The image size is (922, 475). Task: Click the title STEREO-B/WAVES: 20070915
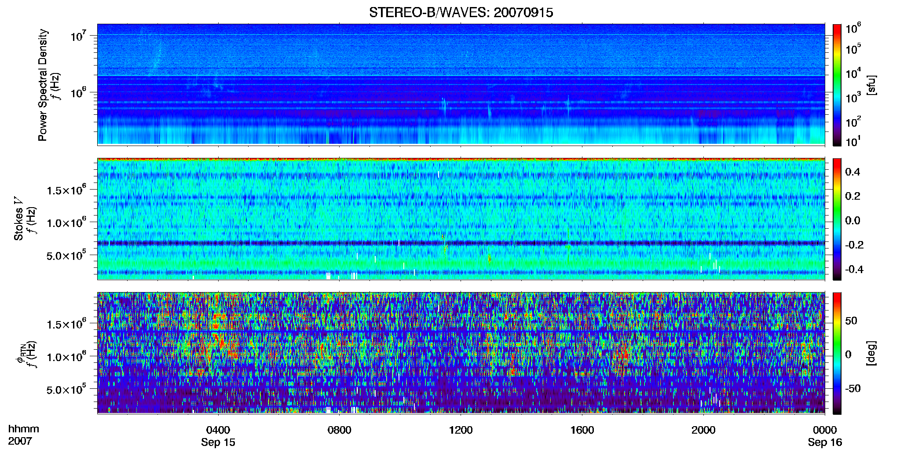461,12
